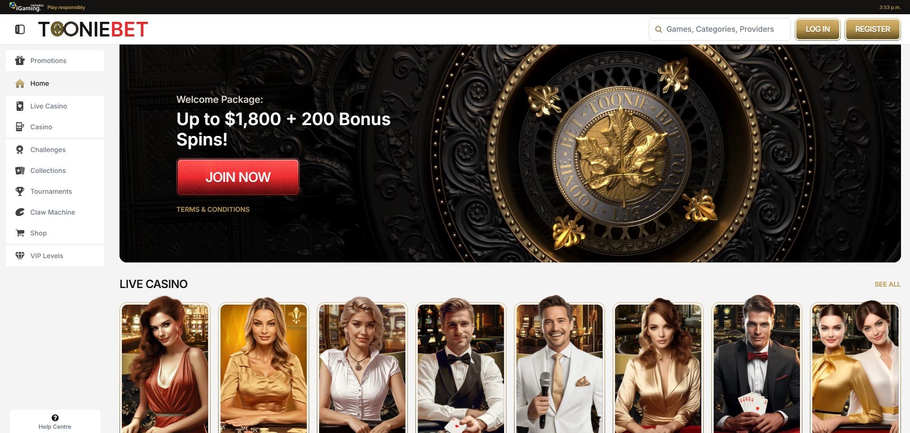Image resolution: width=910 pixels, height=433 pixels.
Task: Open the Shop cart icon
Action: pos(20,233)
